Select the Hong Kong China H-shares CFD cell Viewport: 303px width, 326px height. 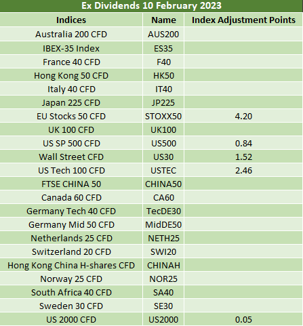point(71,265)
